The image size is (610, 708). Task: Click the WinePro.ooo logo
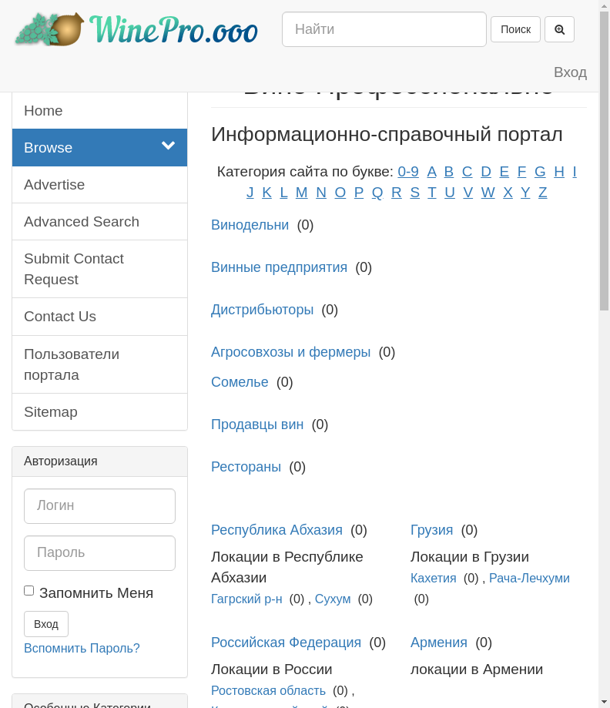(x=136, y=29)
